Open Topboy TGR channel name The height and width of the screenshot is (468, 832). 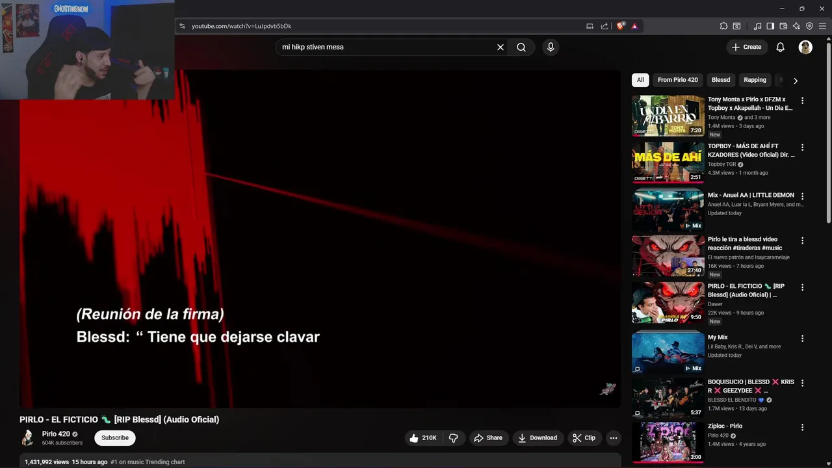tap(721, 164)
